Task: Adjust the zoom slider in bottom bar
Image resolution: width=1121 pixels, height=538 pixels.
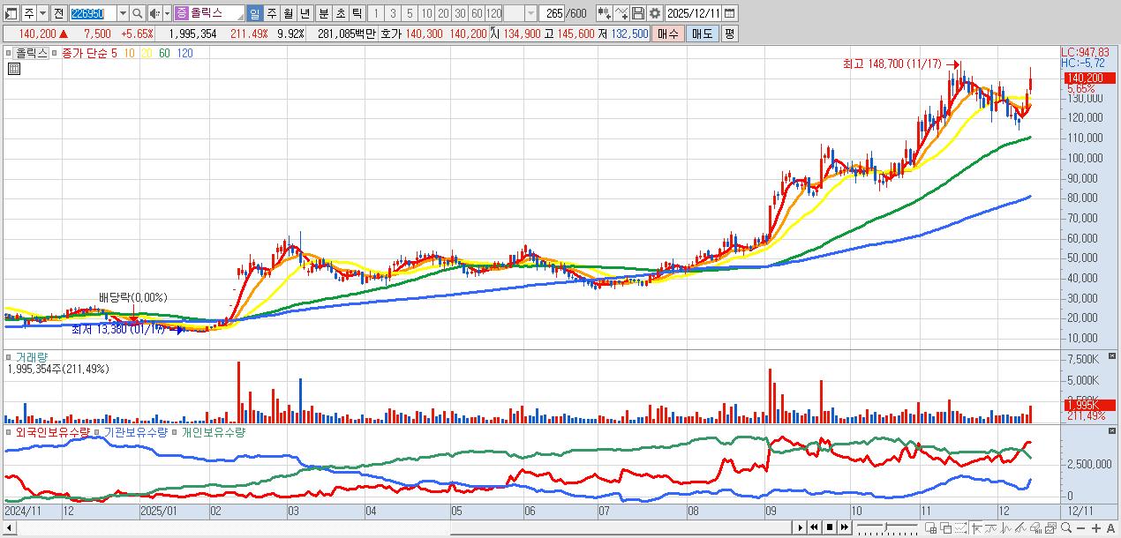Action: click(887, 527)
